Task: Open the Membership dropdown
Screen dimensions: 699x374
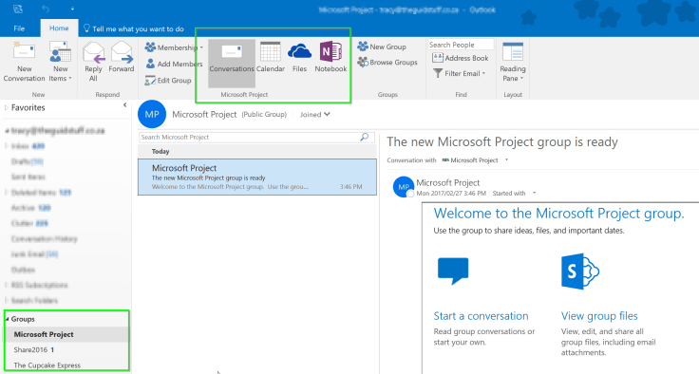Action: click(x=174, y=47)
